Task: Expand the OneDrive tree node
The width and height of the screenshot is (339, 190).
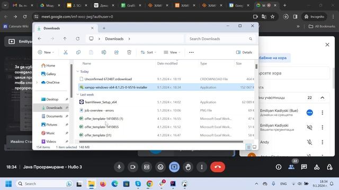Action: (37, 82)
